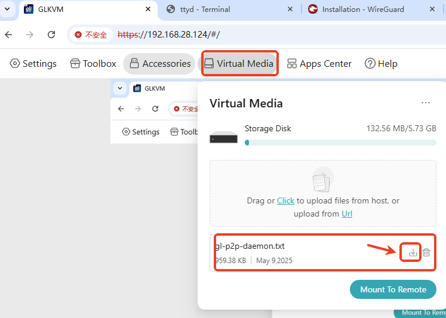Screen dimensions: 446x318
Task: Click the storage disk usage bar
Action: (340, 143)
